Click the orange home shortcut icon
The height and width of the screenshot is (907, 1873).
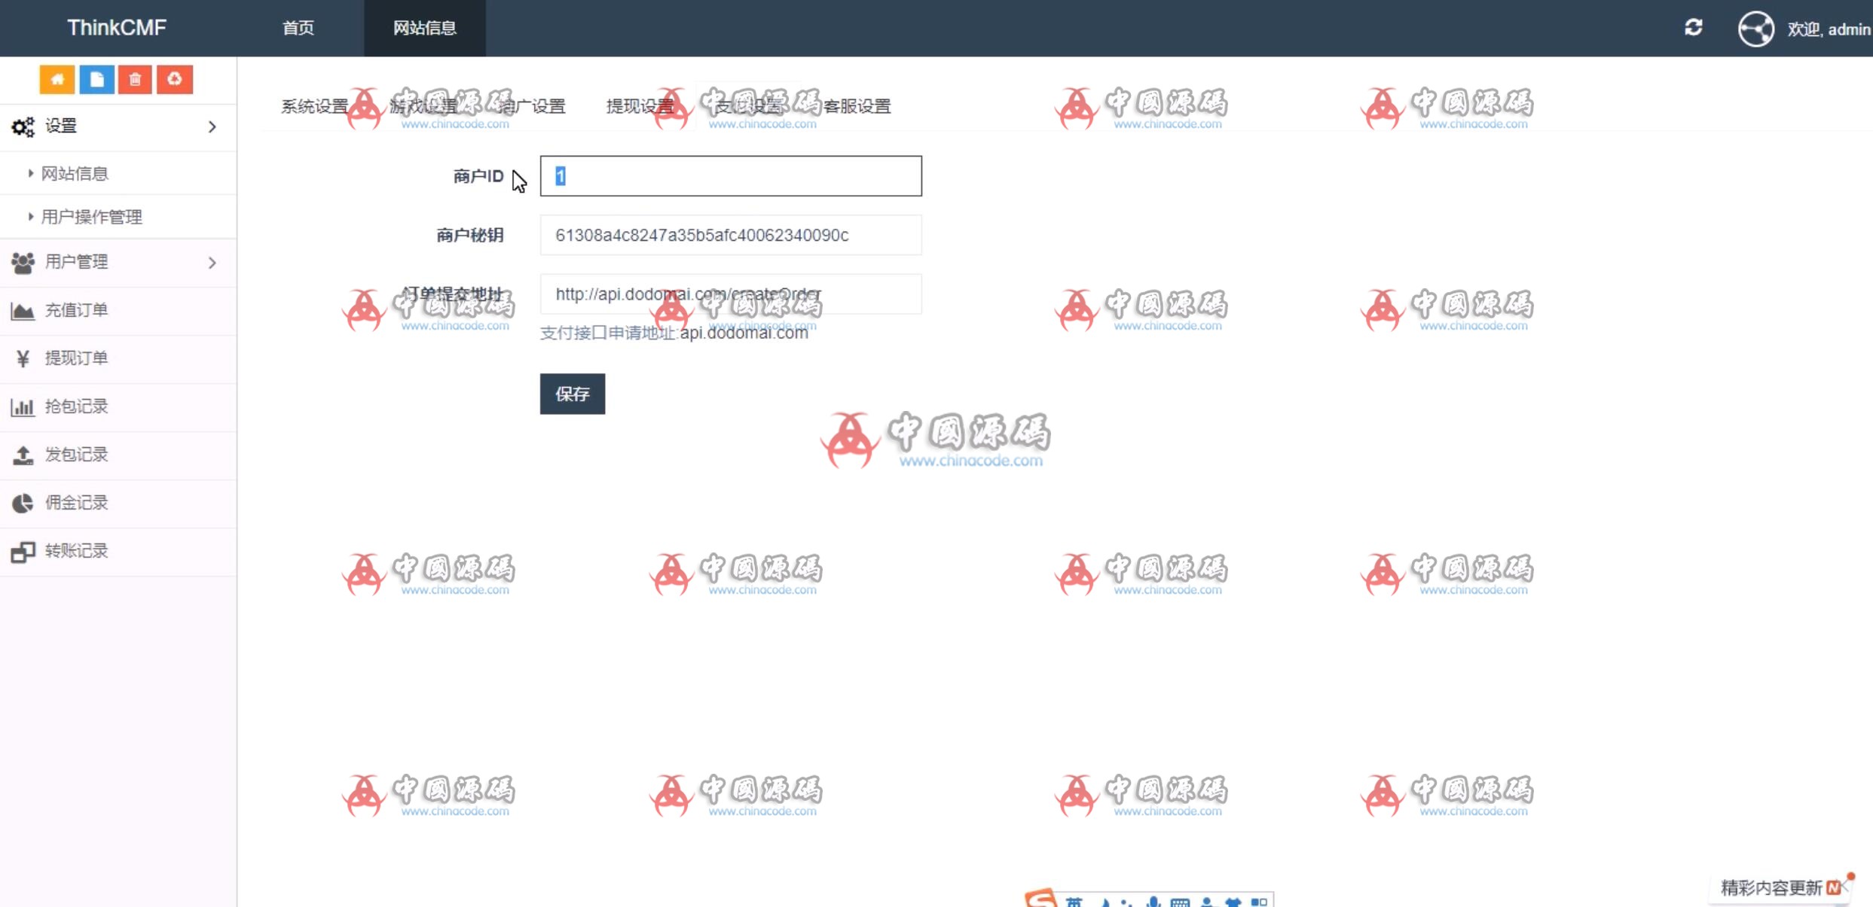[57, 79]
